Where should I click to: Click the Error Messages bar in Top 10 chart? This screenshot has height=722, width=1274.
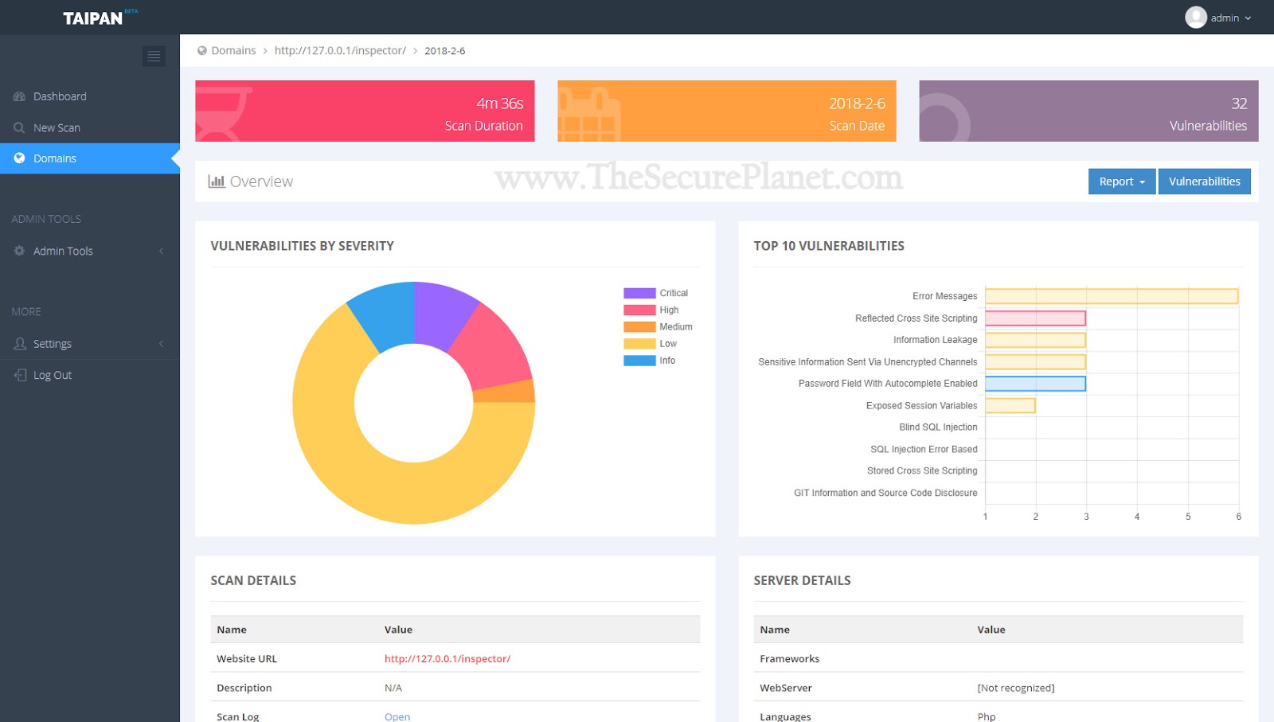pyautogui.click(x=1111, y=295)
